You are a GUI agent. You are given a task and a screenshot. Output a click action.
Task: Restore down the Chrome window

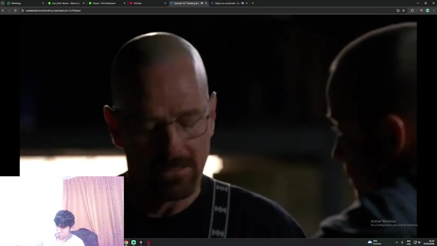pyautogui.click(x=425, y=3)
